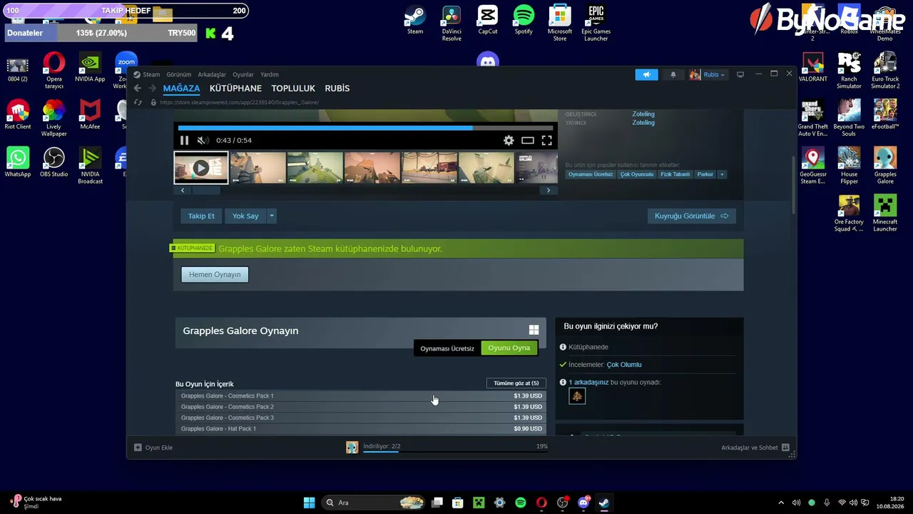This screenshot has width=913, height=514.
Task: Toggle theater mode on the trailer
Action: click(528, 141)
